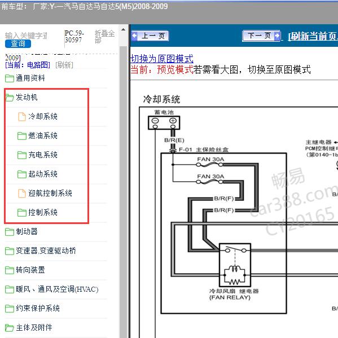Go to previous page with 上一页
The width and height of the screenshot is (338, 338).
pos(150,36)
